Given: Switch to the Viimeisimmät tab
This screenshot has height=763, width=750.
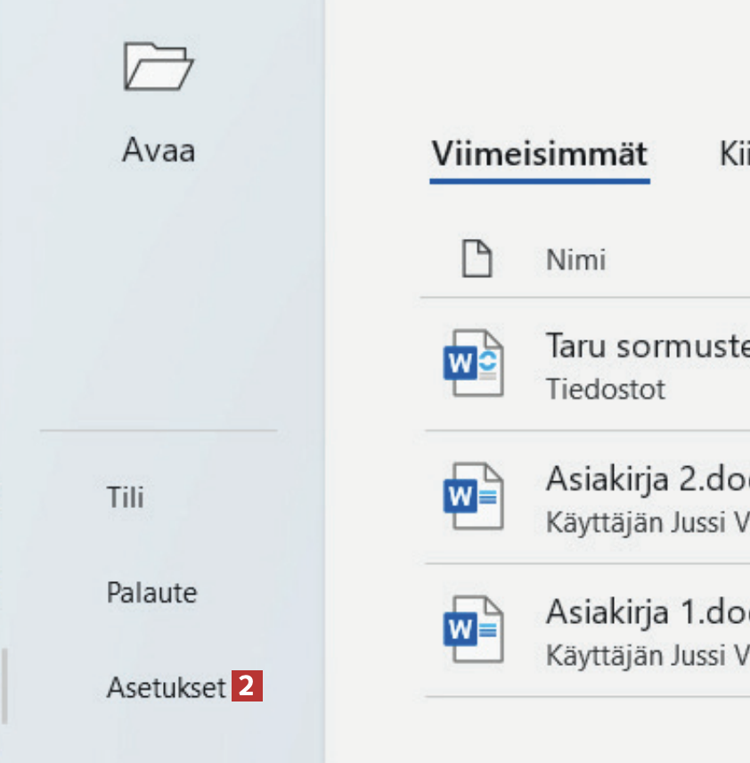Looking at the screenshot, I should click(x=539, y=154).
